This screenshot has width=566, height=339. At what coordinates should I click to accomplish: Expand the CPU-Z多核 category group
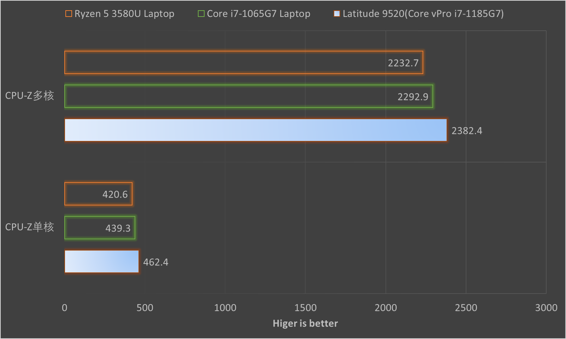tap(30, 95)
